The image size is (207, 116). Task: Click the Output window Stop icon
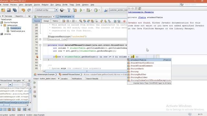(x=35, y=92)
